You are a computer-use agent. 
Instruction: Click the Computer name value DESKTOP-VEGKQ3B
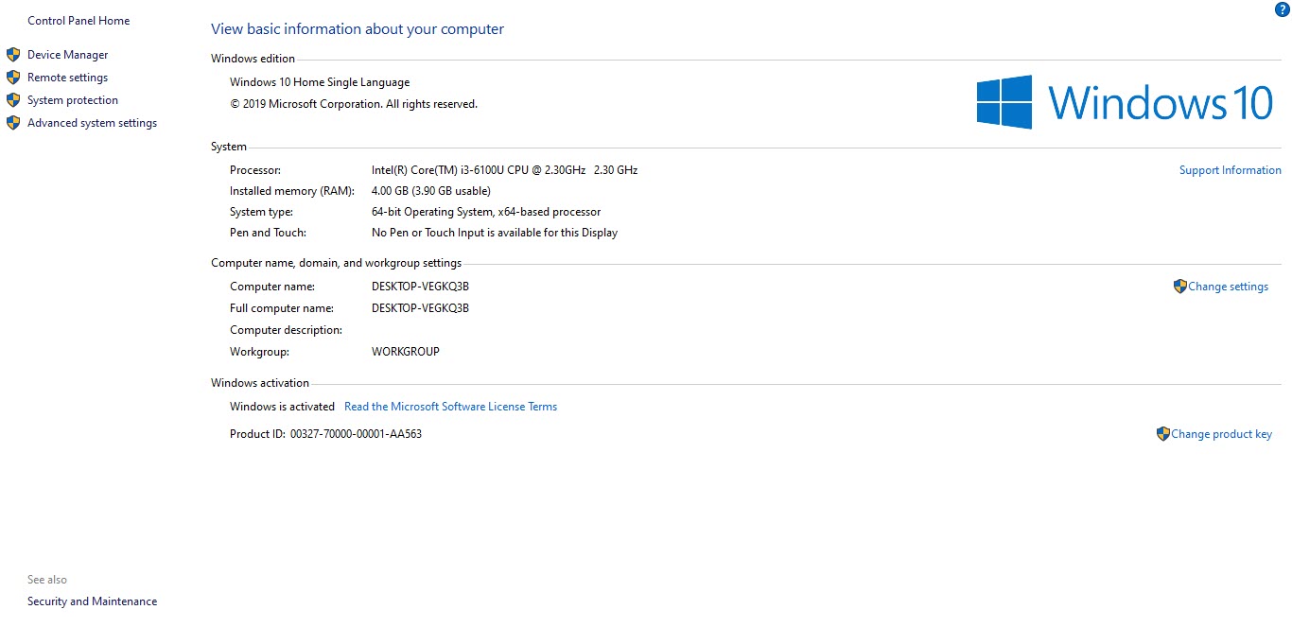[x=420, y=287]
